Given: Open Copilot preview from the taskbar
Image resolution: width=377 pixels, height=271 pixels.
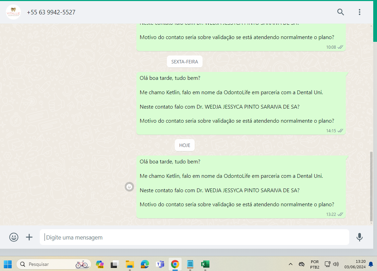Looking at the screenshot, I should coord(99,264).
